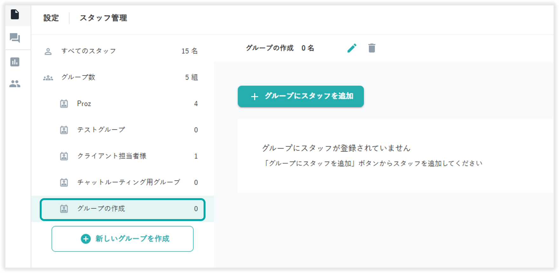Open the analytics chart sidebar icon
559x273 pixels.
pos(15,62)
